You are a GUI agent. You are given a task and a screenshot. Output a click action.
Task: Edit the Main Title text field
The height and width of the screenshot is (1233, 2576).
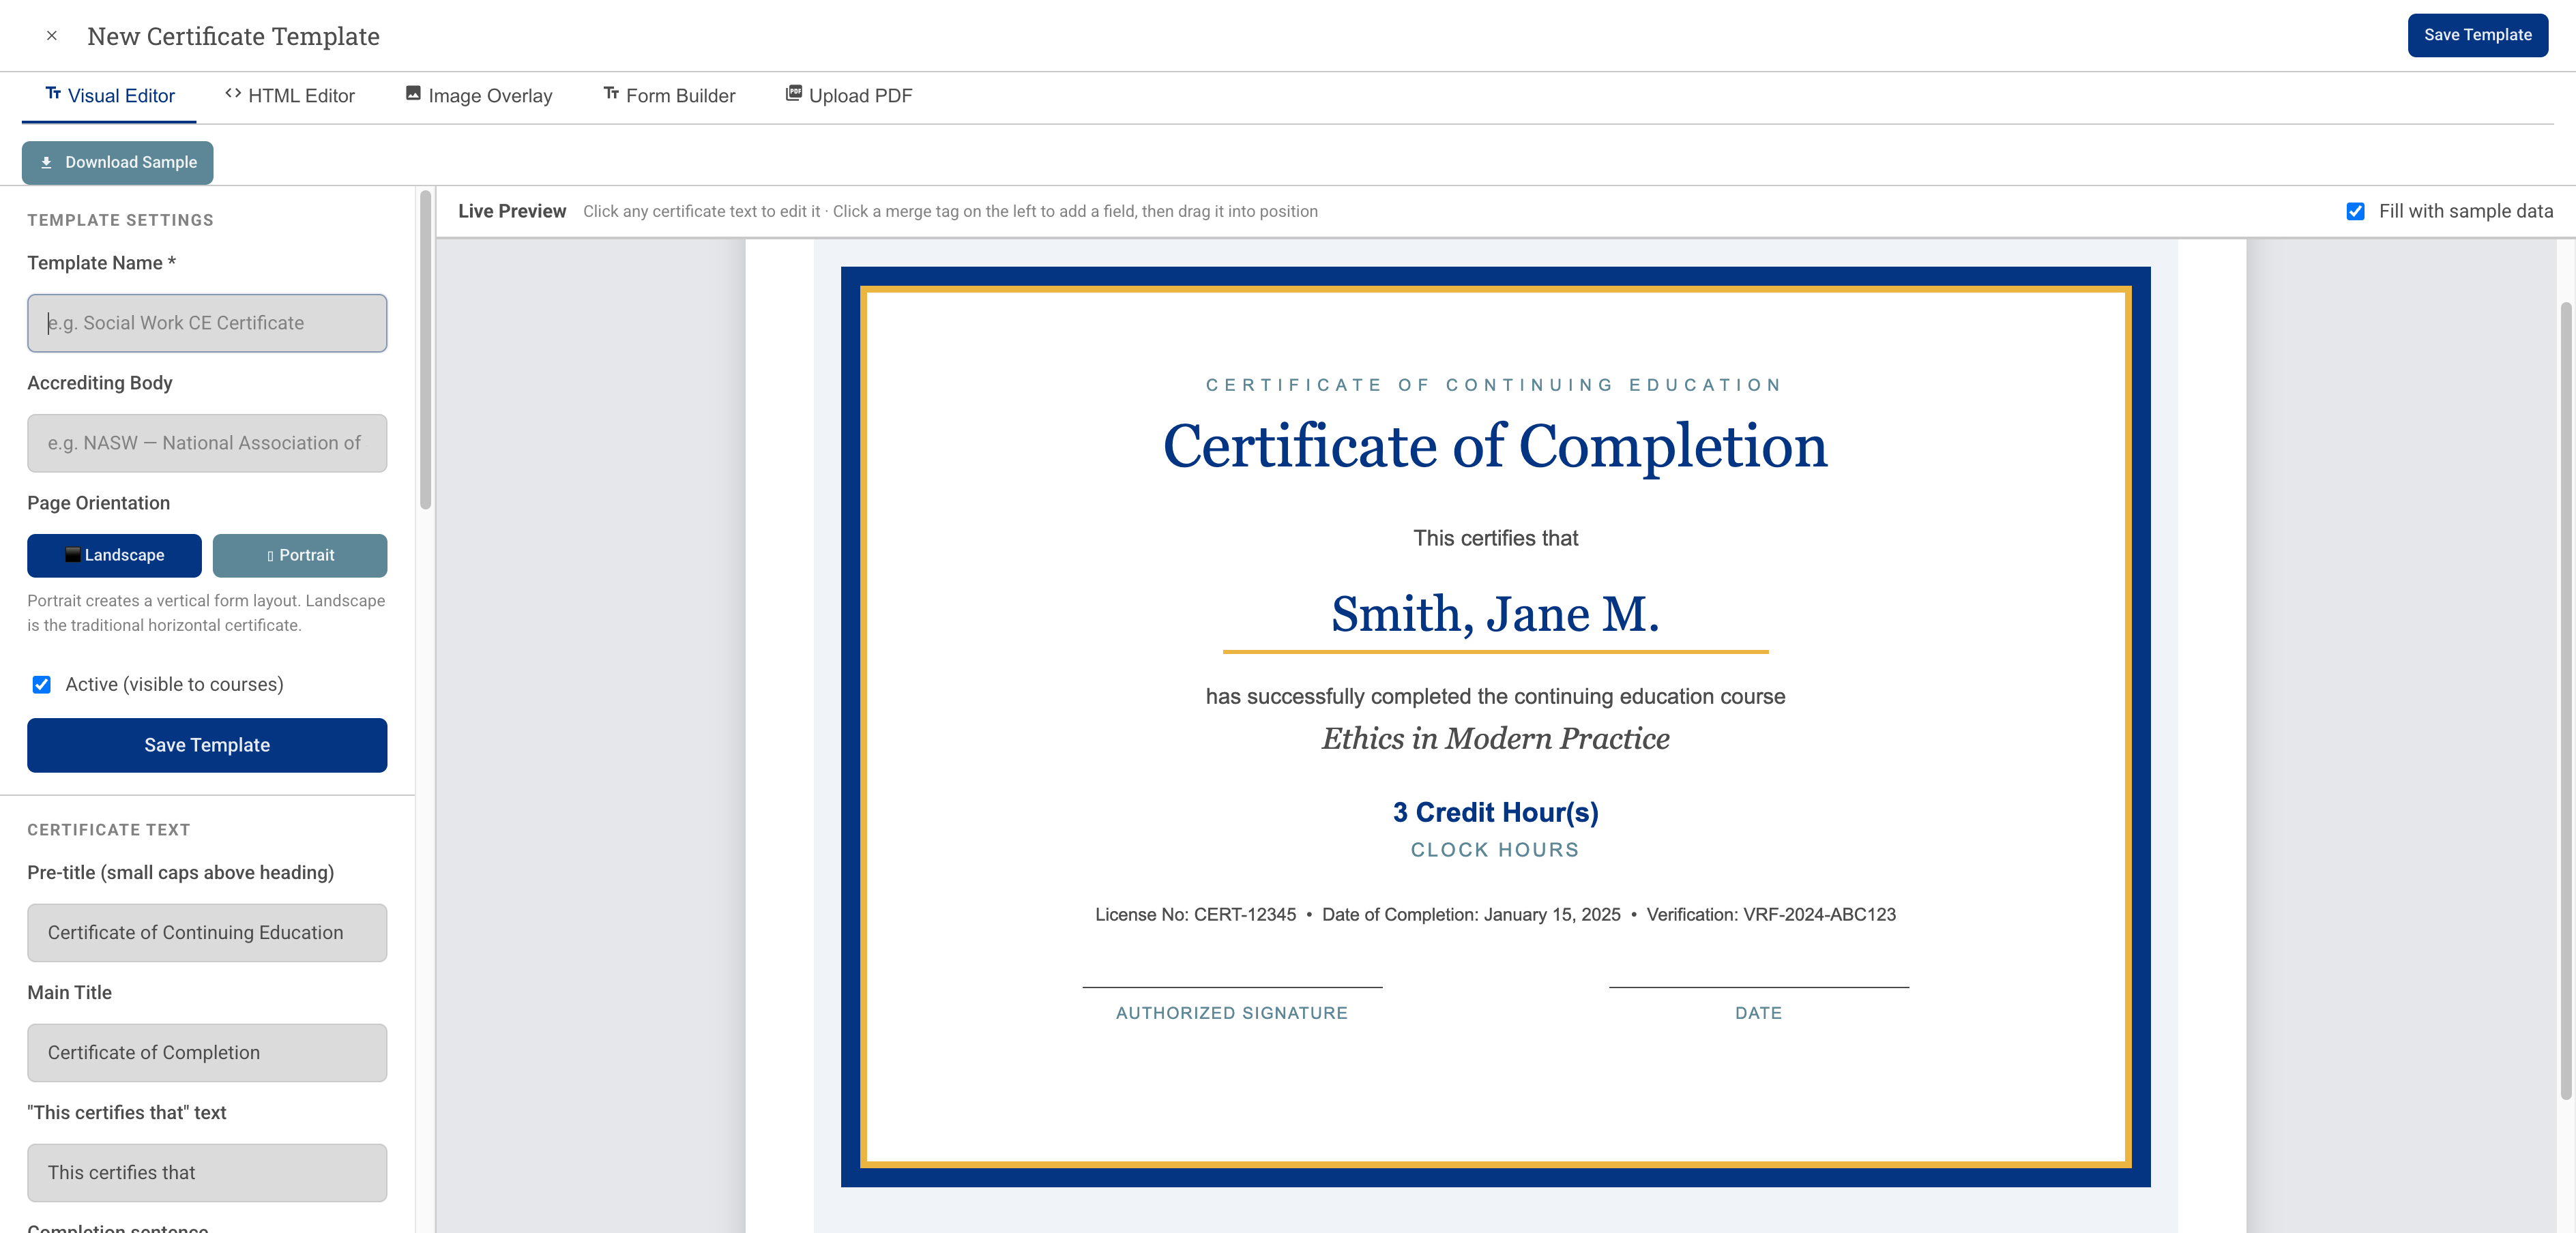pyautogui.click(x=207, y=1053)
